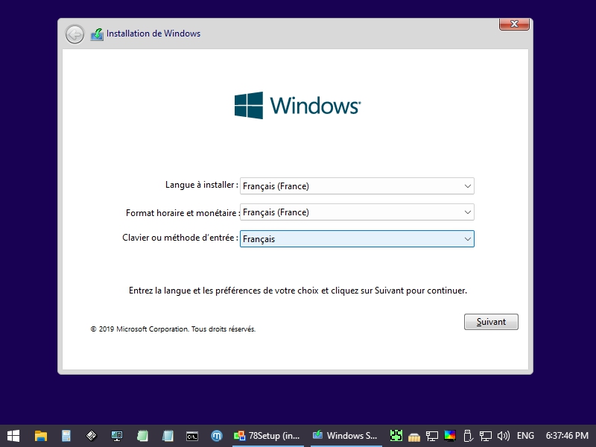Click the green pixelated tray icon
596x447 pixels.
click(x=396, y=435)
